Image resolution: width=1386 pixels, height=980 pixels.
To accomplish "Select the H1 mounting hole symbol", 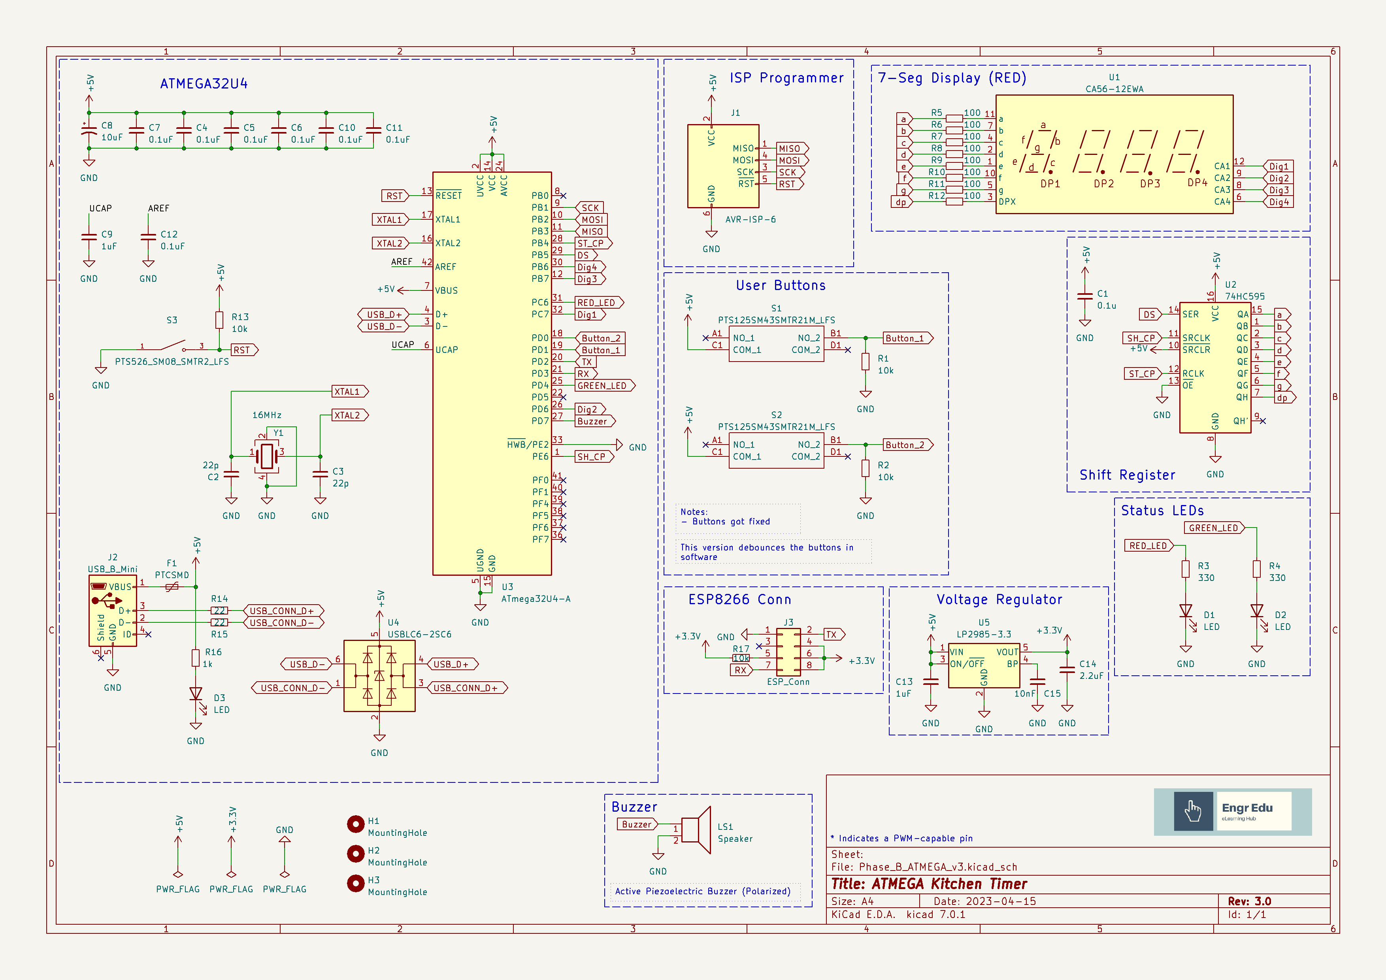I will [x=356, y=824].
